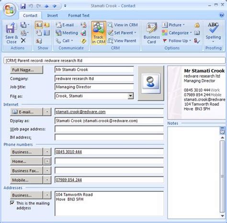Go to the previous item with the up arrow
Viewport: 227px width, 223px height.
[x=46, y=6]
